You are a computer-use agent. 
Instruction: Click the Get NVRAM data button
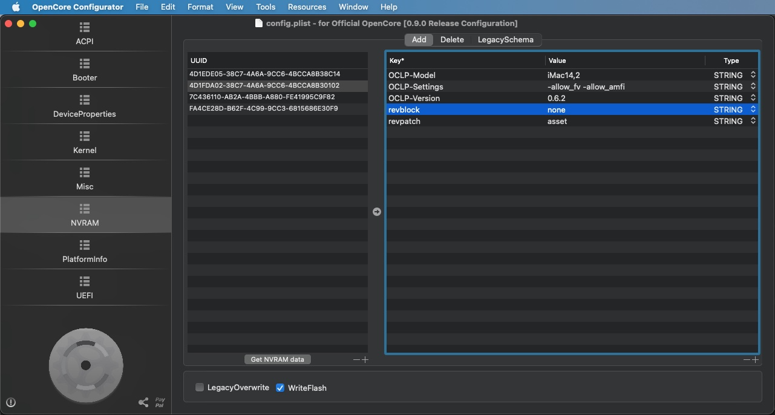coord(278,359)
